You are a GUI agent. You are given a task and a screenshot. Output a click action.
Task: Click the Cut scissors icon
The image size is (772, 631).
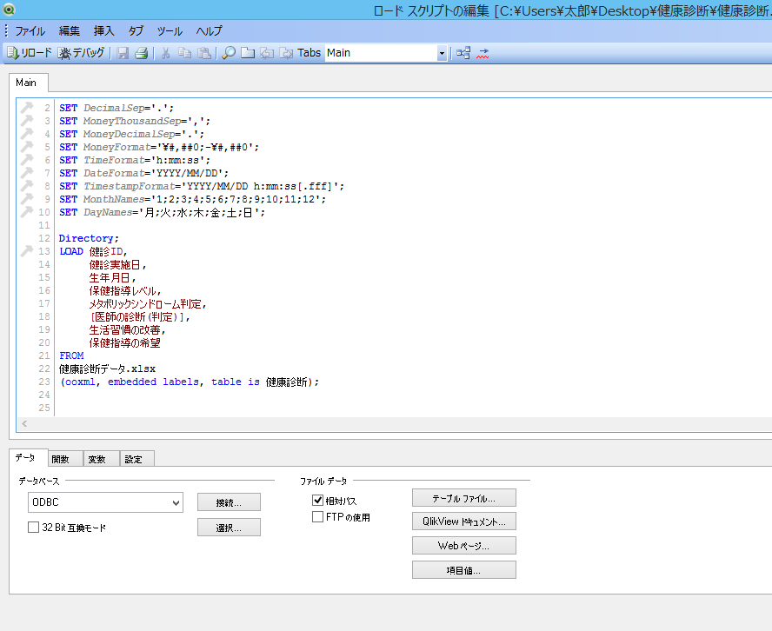click(x=166, y=53)
